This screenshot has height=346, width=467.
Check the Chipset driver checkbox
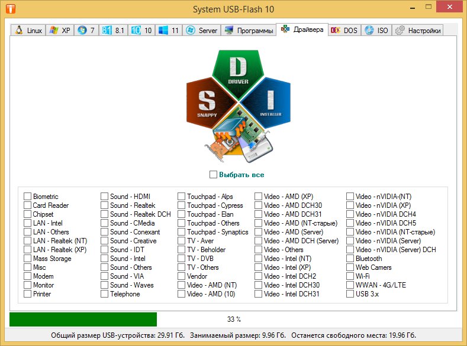pyautogui.click(x=27, y=214)
